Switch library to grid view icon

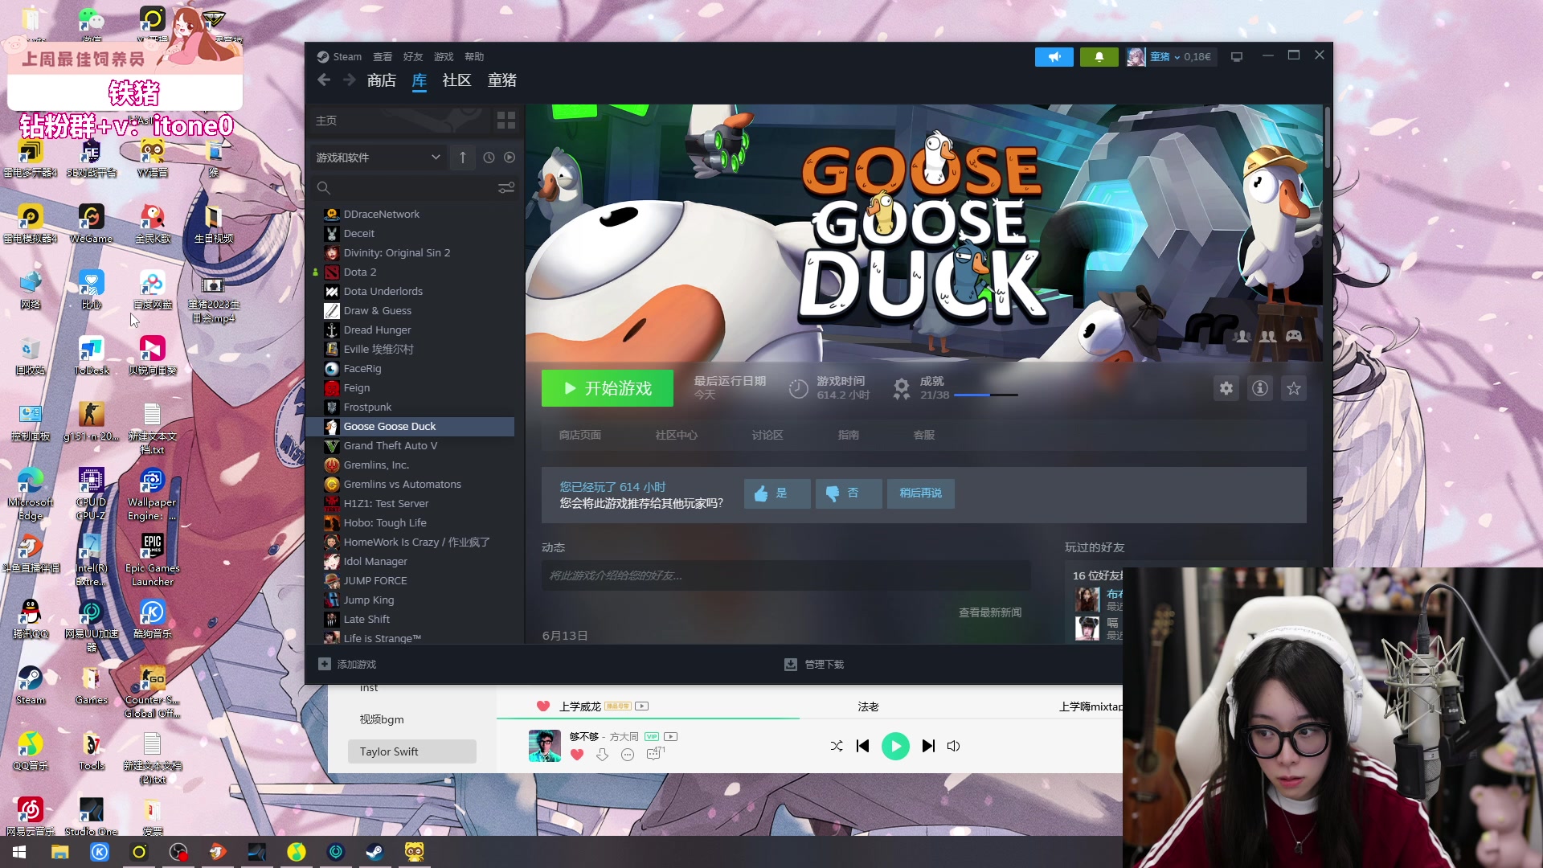pos(505,121)
